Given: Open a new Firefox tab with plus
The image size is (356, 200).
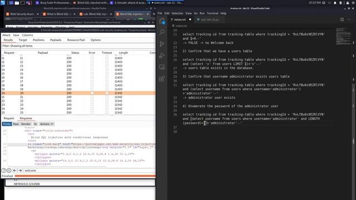Looking at the screenshot, I should (x=154, y=14).
